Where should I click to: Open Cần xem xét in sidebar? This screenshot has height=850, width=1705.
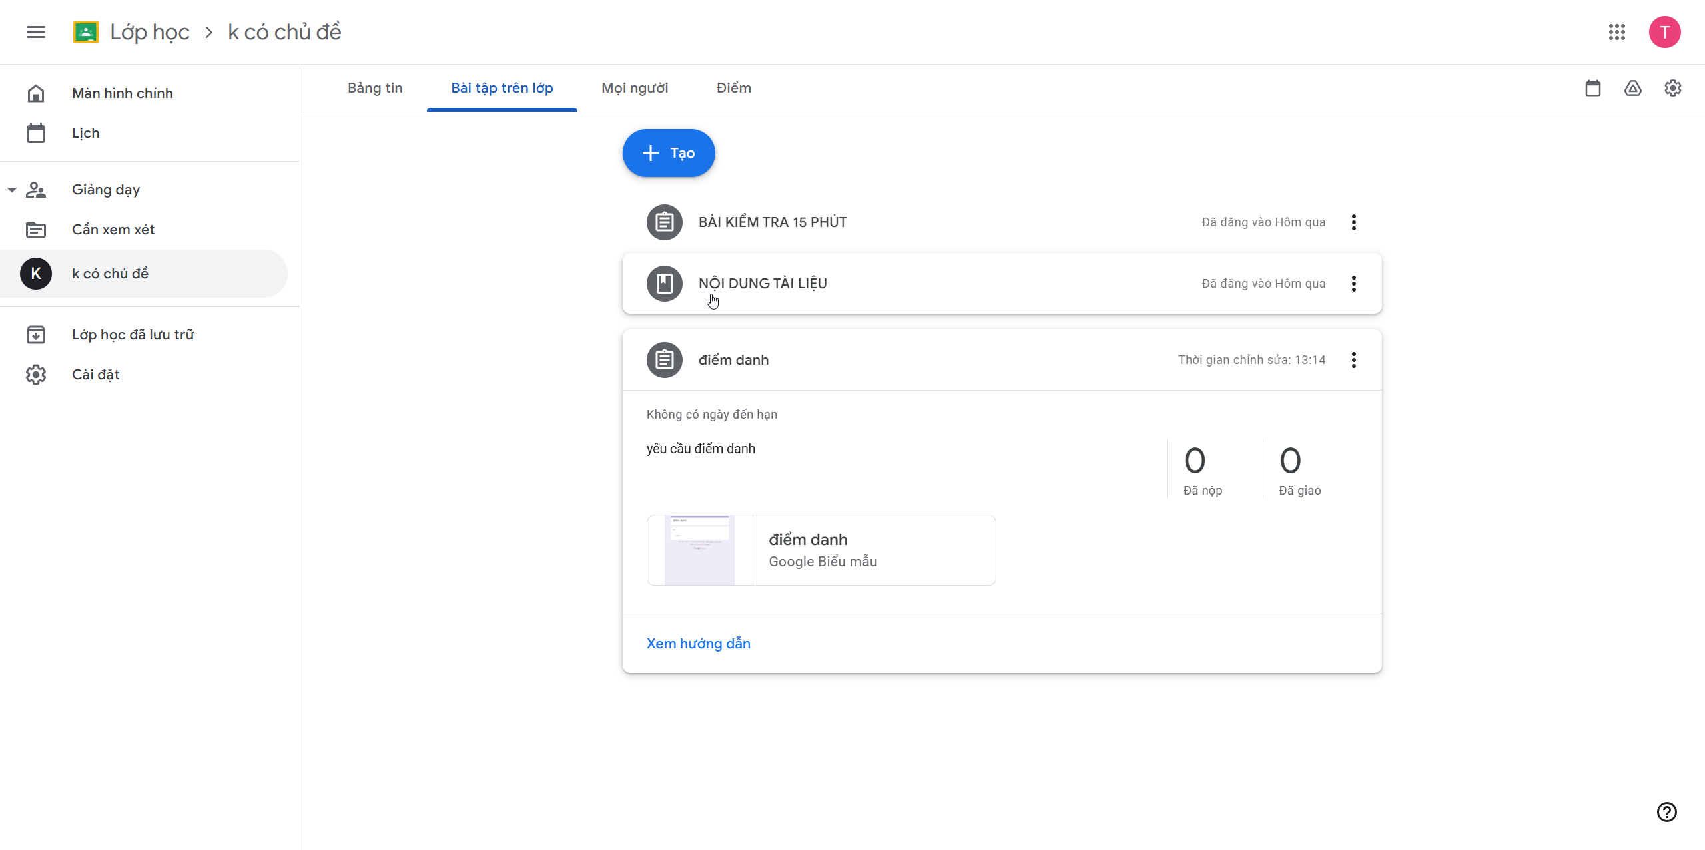tap(113, 230)
